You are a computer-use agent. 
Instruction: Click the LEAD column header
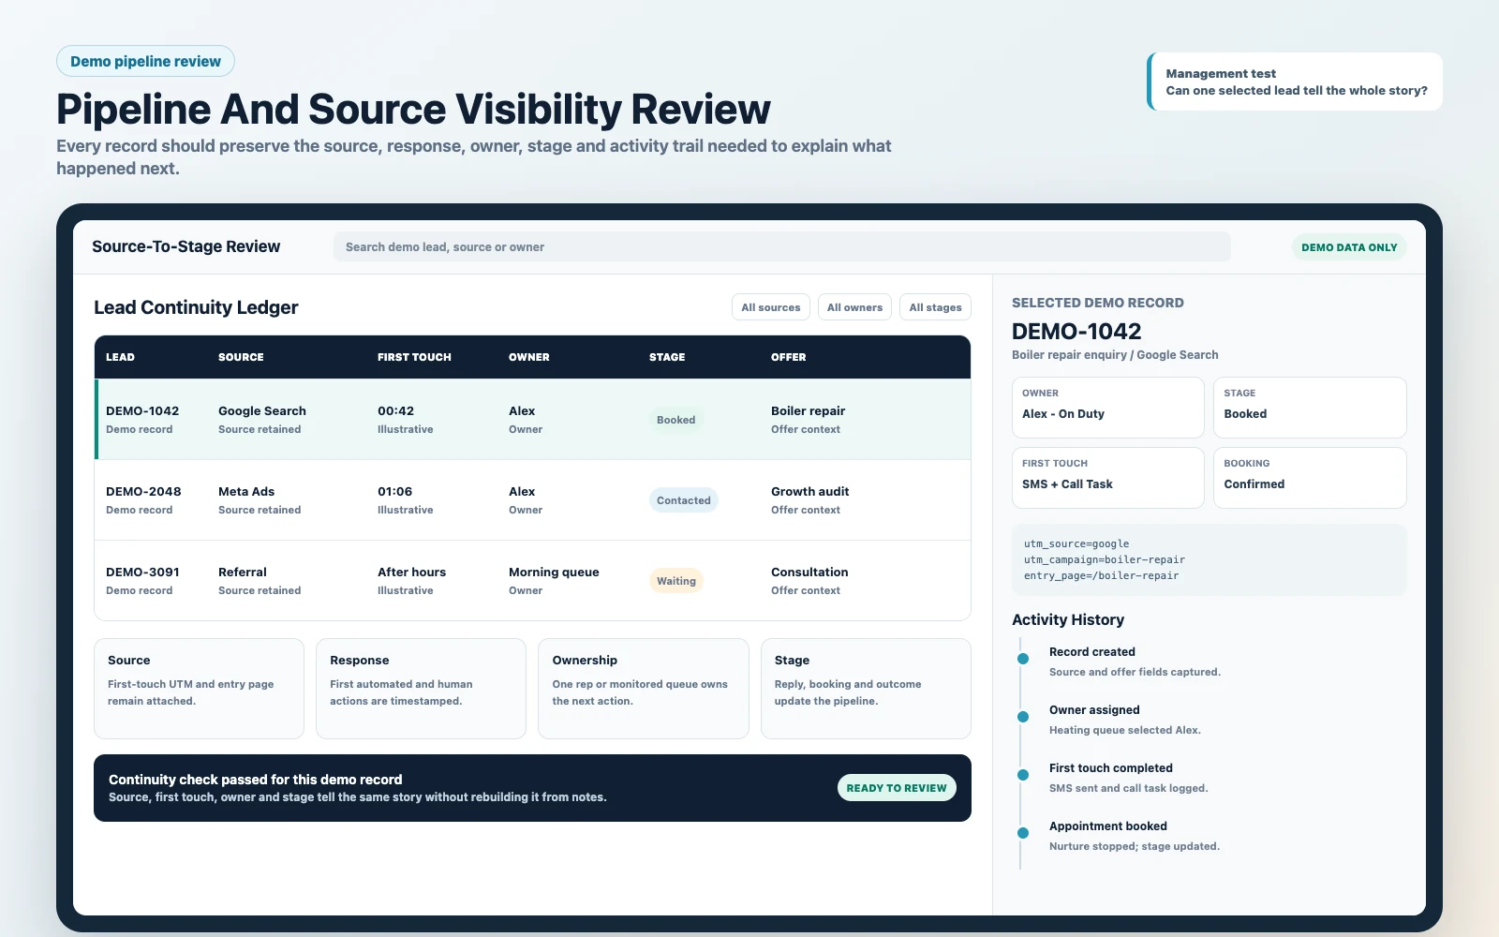tap(120, 357)
